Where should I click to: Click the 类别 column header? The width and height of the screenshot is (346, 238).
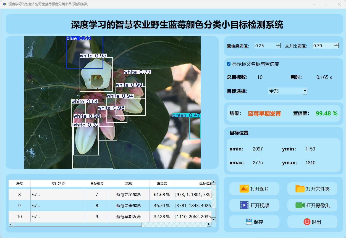click(129, 183)
